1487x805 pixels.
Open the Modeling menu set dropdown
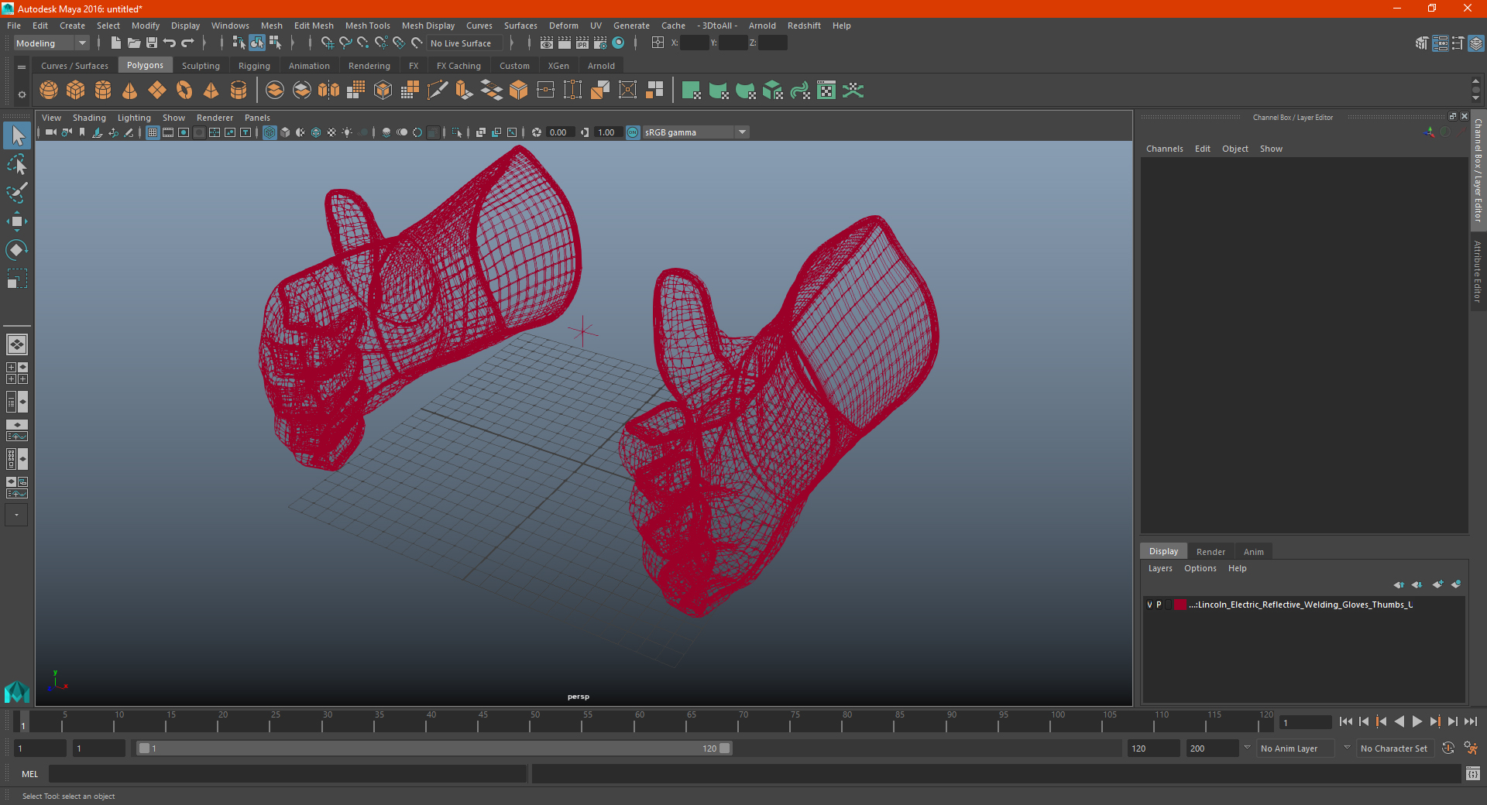coord(52,43)
